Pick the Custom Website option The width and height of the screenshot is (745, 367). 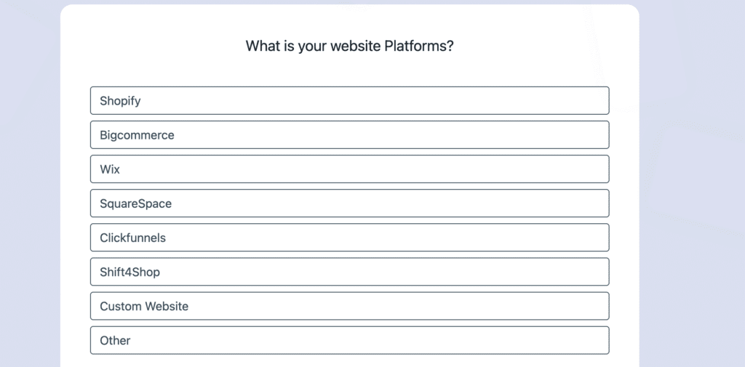pyautogui.click(x=349, y=306)
